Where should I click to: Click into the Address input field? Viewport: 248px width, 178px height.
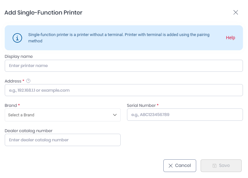(x=124, y=90)
